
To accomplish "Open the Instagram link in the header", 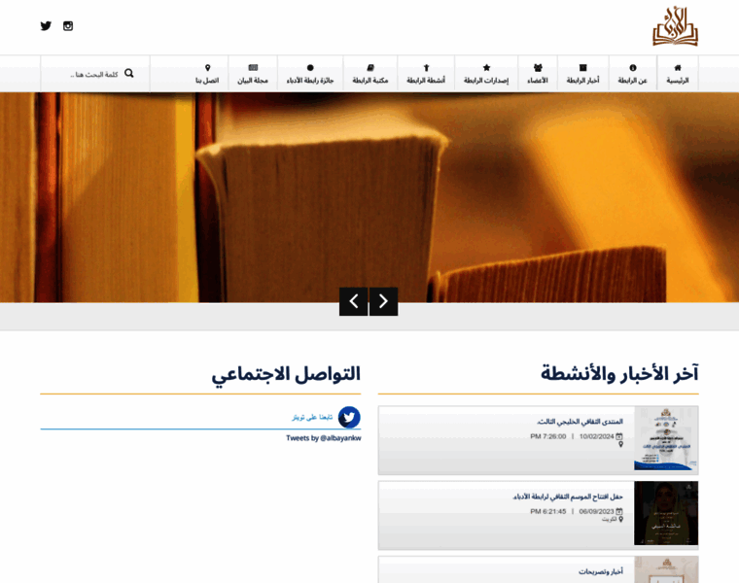I will (x=68, y=26).
